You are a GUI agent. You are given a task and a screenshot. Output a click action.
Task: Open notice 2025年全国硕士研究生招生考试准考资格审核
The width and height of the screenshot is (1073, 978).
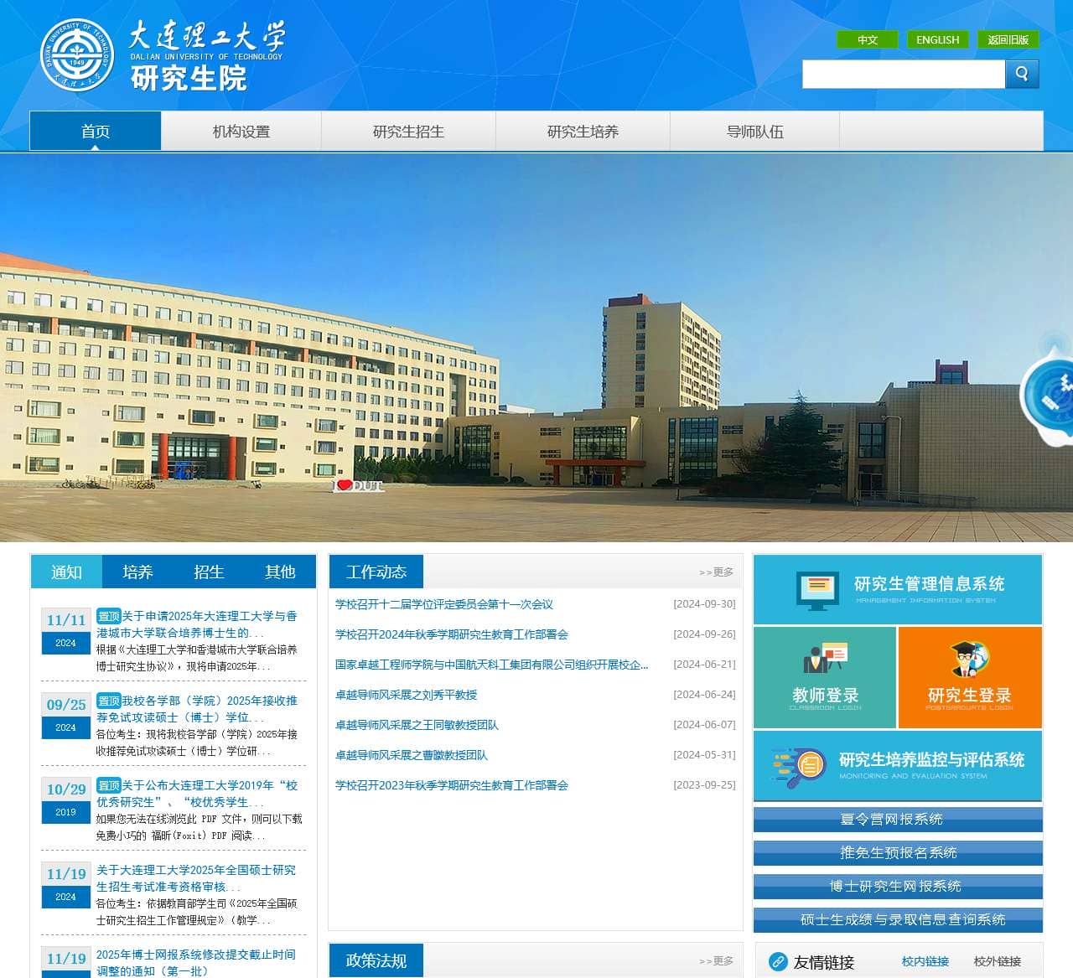tap(196, 878)
